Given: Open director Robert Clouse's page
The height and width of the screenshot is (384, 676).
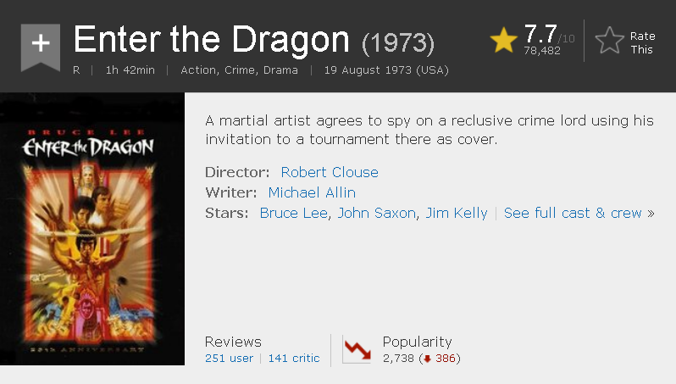Looking at the screenshot, I should [330, 172].
